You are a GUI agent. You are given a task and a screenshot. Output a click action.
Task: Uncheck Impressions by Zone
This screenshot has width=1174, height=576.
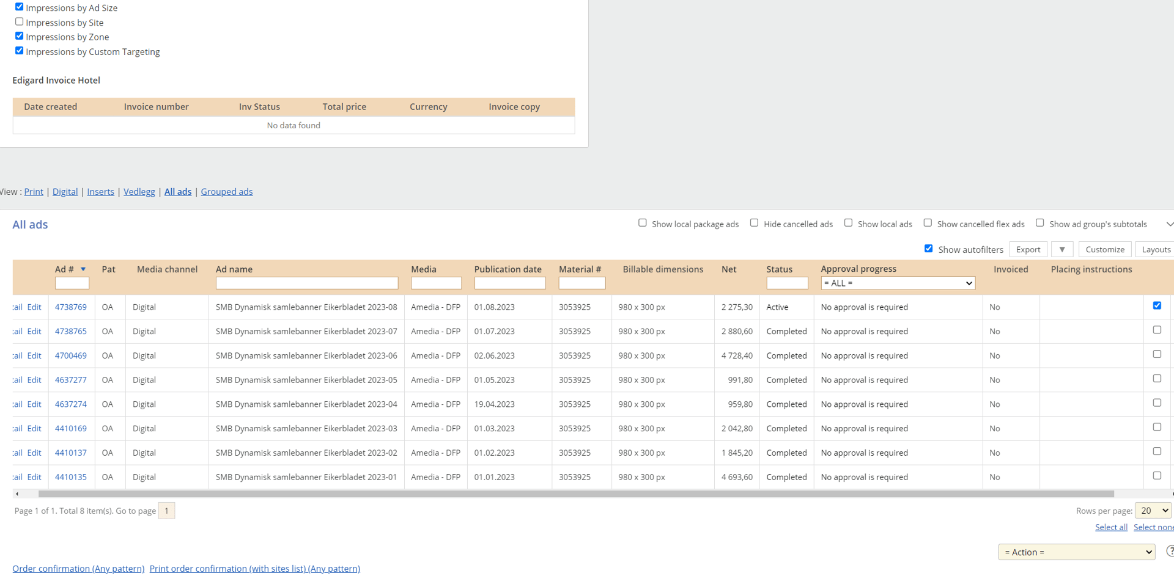[x=20, y=36]
